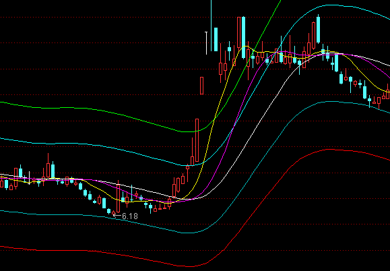Select the solid cyan candle right of the white candle

point(216,39)
